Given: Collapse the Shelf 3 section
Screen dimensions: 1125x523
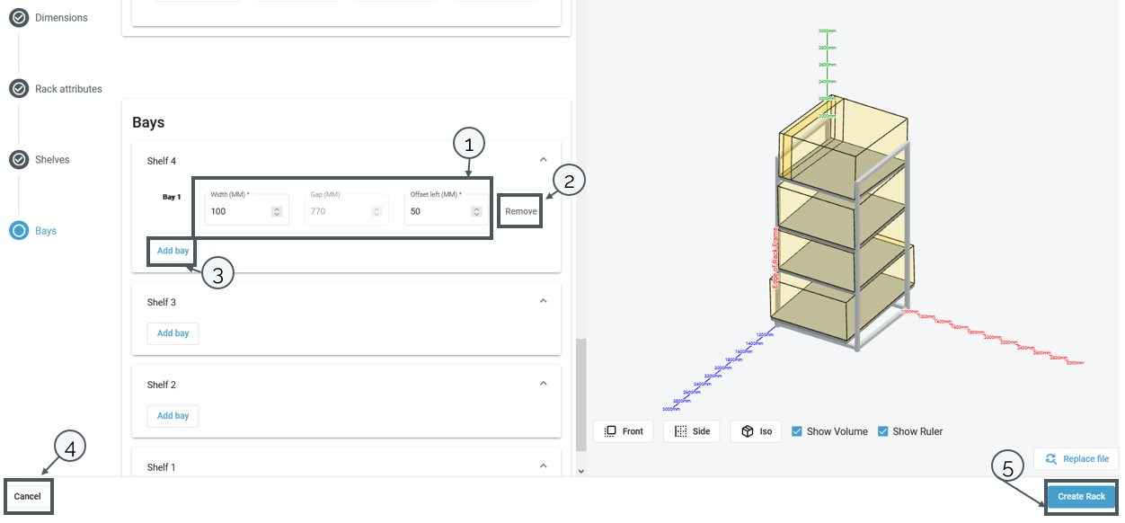Looking at the screenshot, I should tap(543, 301).
